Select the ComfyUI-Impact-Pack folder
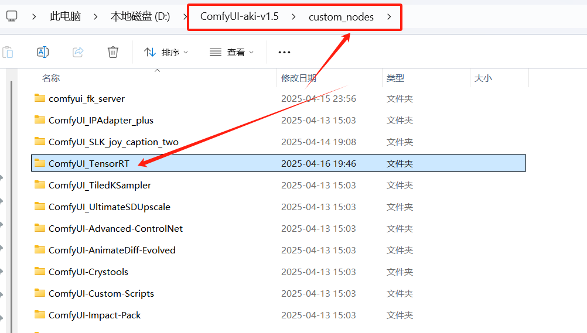 tap(278, 315)
